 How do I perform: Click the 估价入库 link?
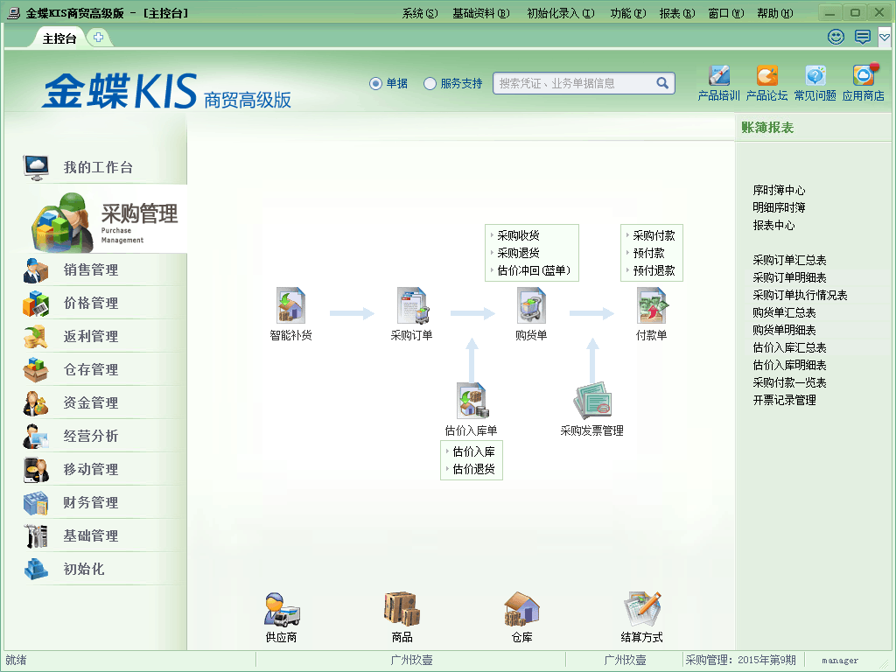pyautogui.click(x=473, y=451)
